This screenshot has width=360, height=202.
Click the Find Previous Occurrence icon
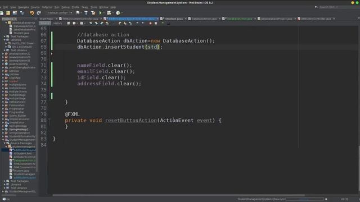click(x=96, y=23)
